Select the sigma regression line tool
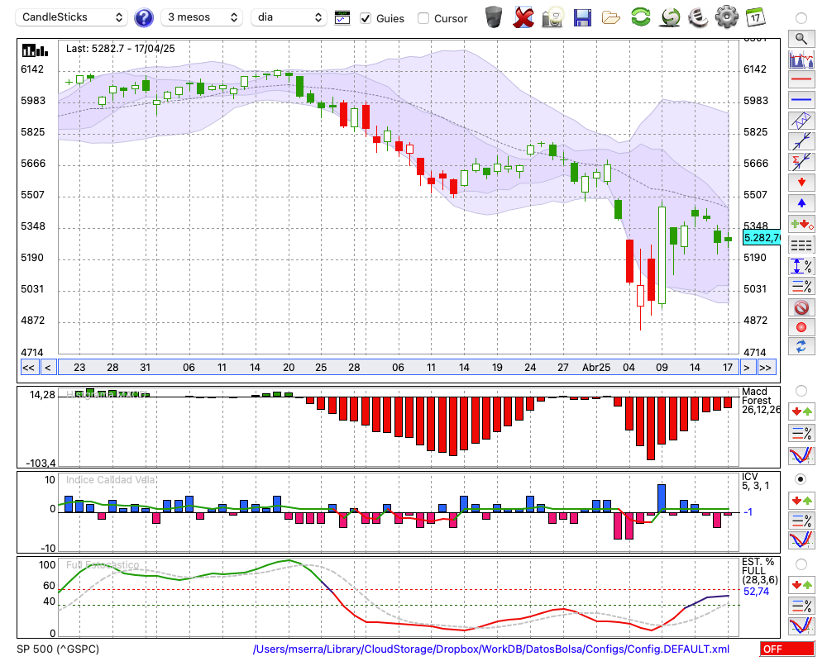This screenshot has height=661, width=827. (x=801, y=161)
